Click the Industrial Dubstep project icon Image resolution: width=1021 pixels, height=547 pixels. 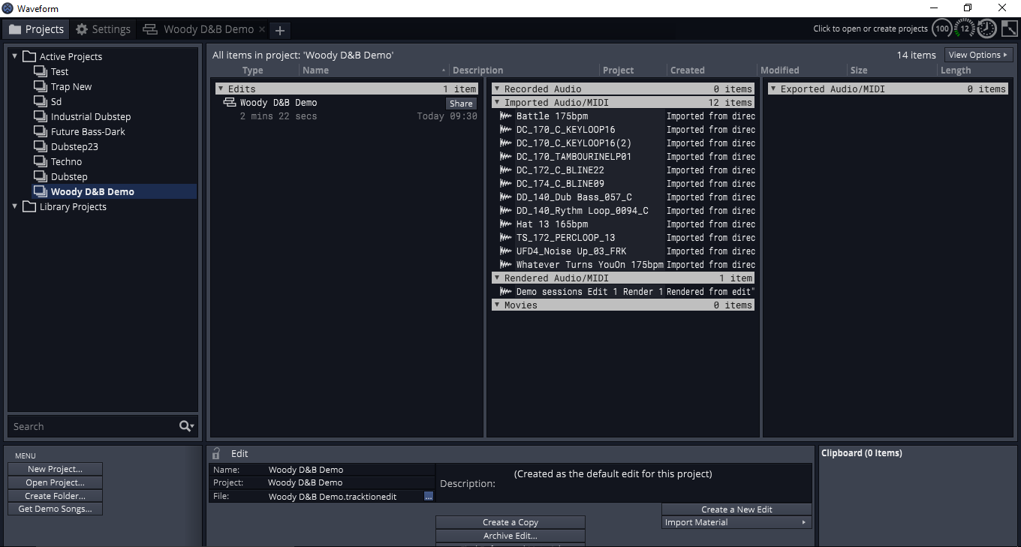[41, 116]
